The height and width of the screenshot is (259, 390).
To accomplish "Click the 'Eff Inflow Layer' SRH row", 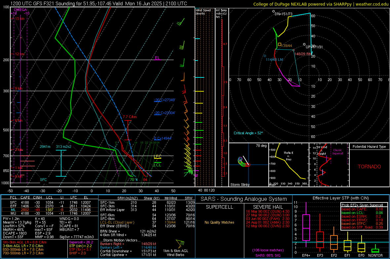I will 147,210.
